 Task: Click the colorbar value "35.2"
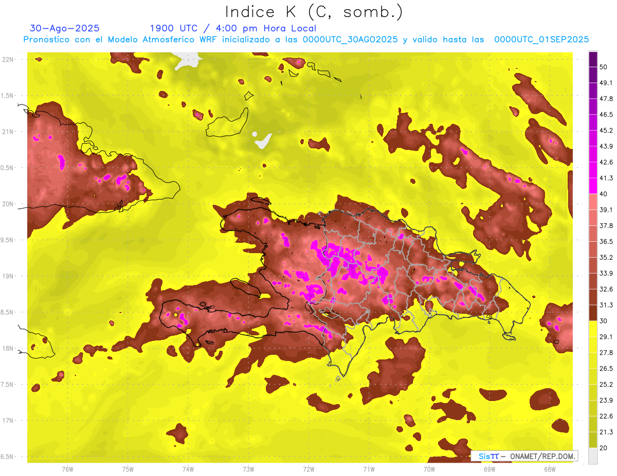click(x=606, y=257)
